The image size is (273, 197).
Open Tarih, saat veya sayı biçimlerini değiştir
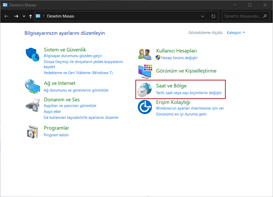[x=189, y=93]
